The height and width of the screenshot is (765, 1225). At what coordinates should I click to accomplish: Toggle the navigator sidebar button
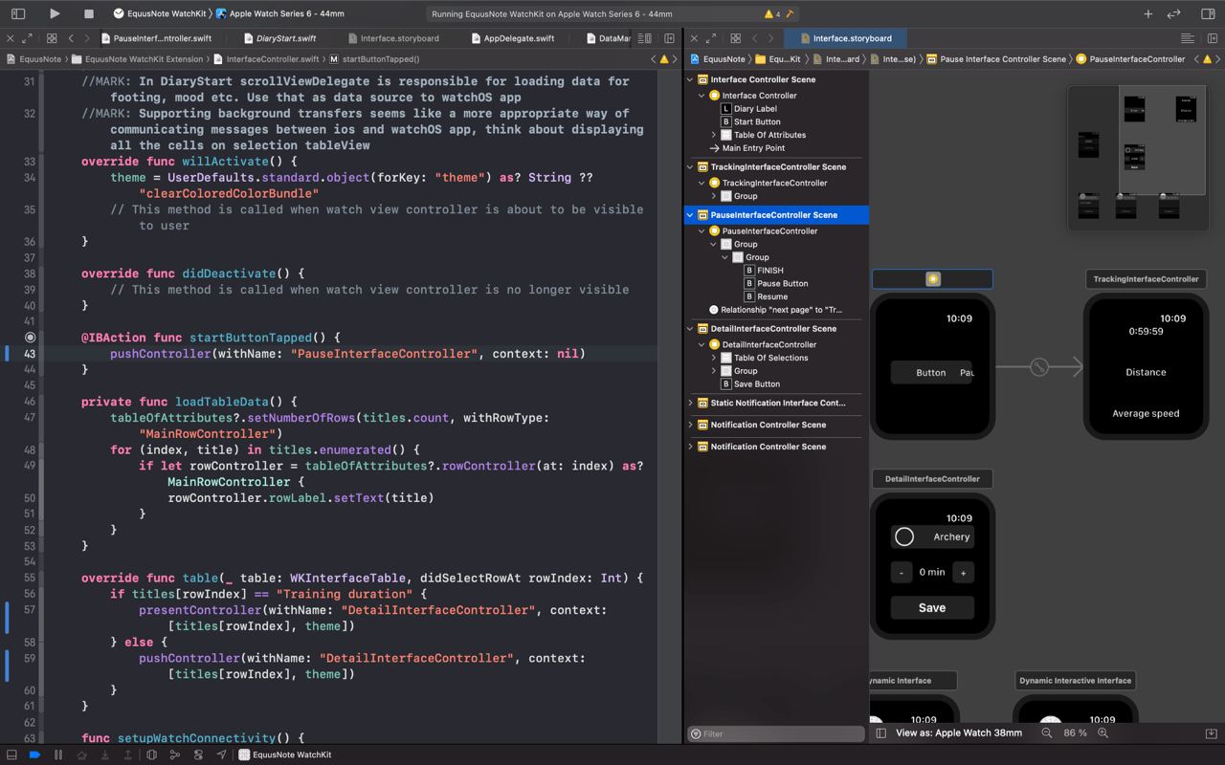18,13
